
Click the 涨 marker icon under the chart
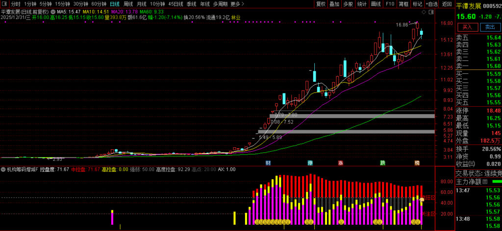pos(340,163)
